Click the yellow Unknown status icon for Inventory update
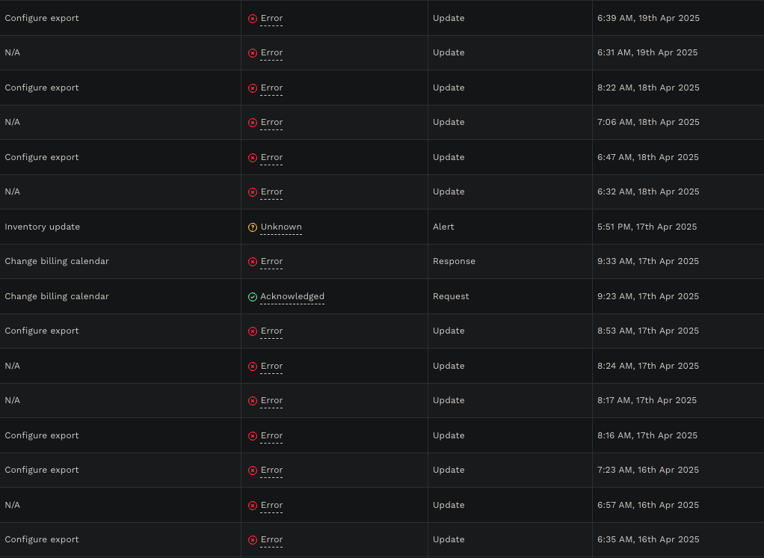Screen dimensions: 764x558 (253, 227)
